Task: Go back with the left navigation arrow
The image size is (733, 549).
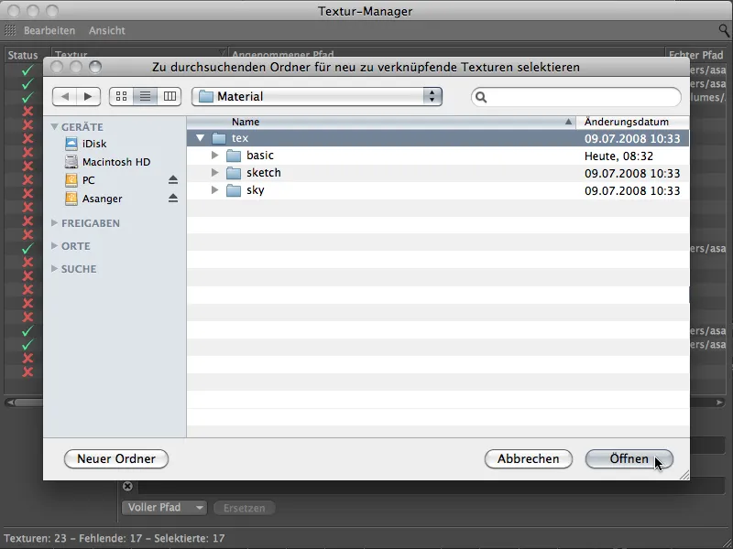Action: [x=64, y=97]
